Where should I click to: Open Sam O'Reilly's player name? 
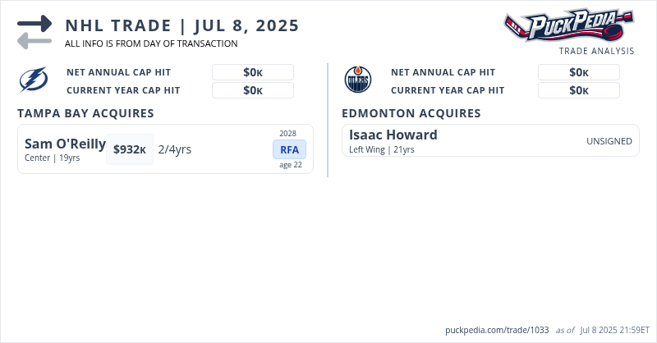(65, 144)
